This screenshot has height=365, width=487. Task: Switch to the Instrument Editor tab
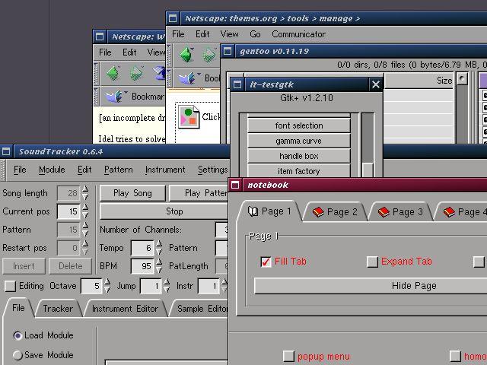(125, 309)
